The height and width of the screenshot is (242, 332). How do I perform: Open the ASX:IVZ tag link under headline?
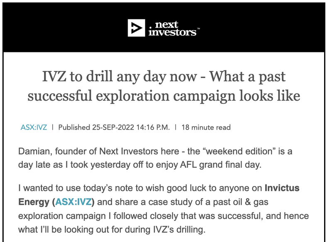pos(34,127)
